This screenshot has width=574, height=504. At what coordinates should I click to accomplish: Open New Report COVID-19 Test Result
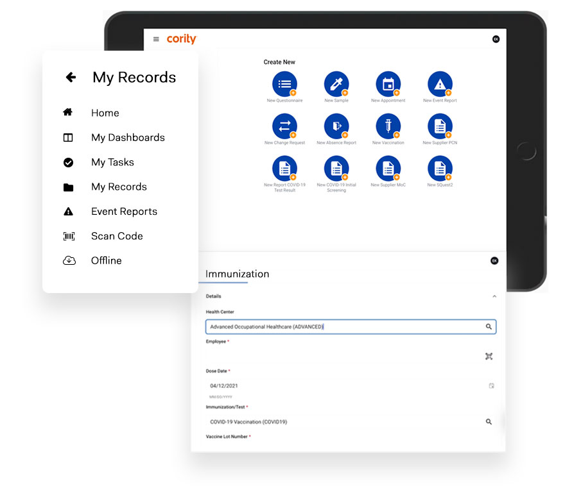(284, 169)
